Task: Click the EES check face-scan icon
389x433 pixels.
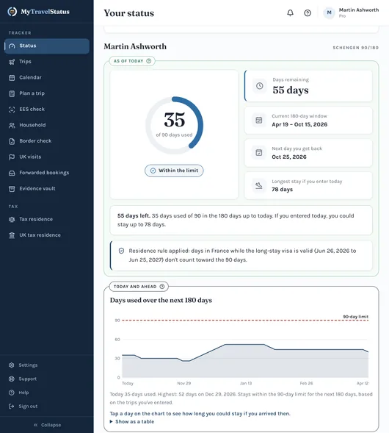Action: coord(12,110)
